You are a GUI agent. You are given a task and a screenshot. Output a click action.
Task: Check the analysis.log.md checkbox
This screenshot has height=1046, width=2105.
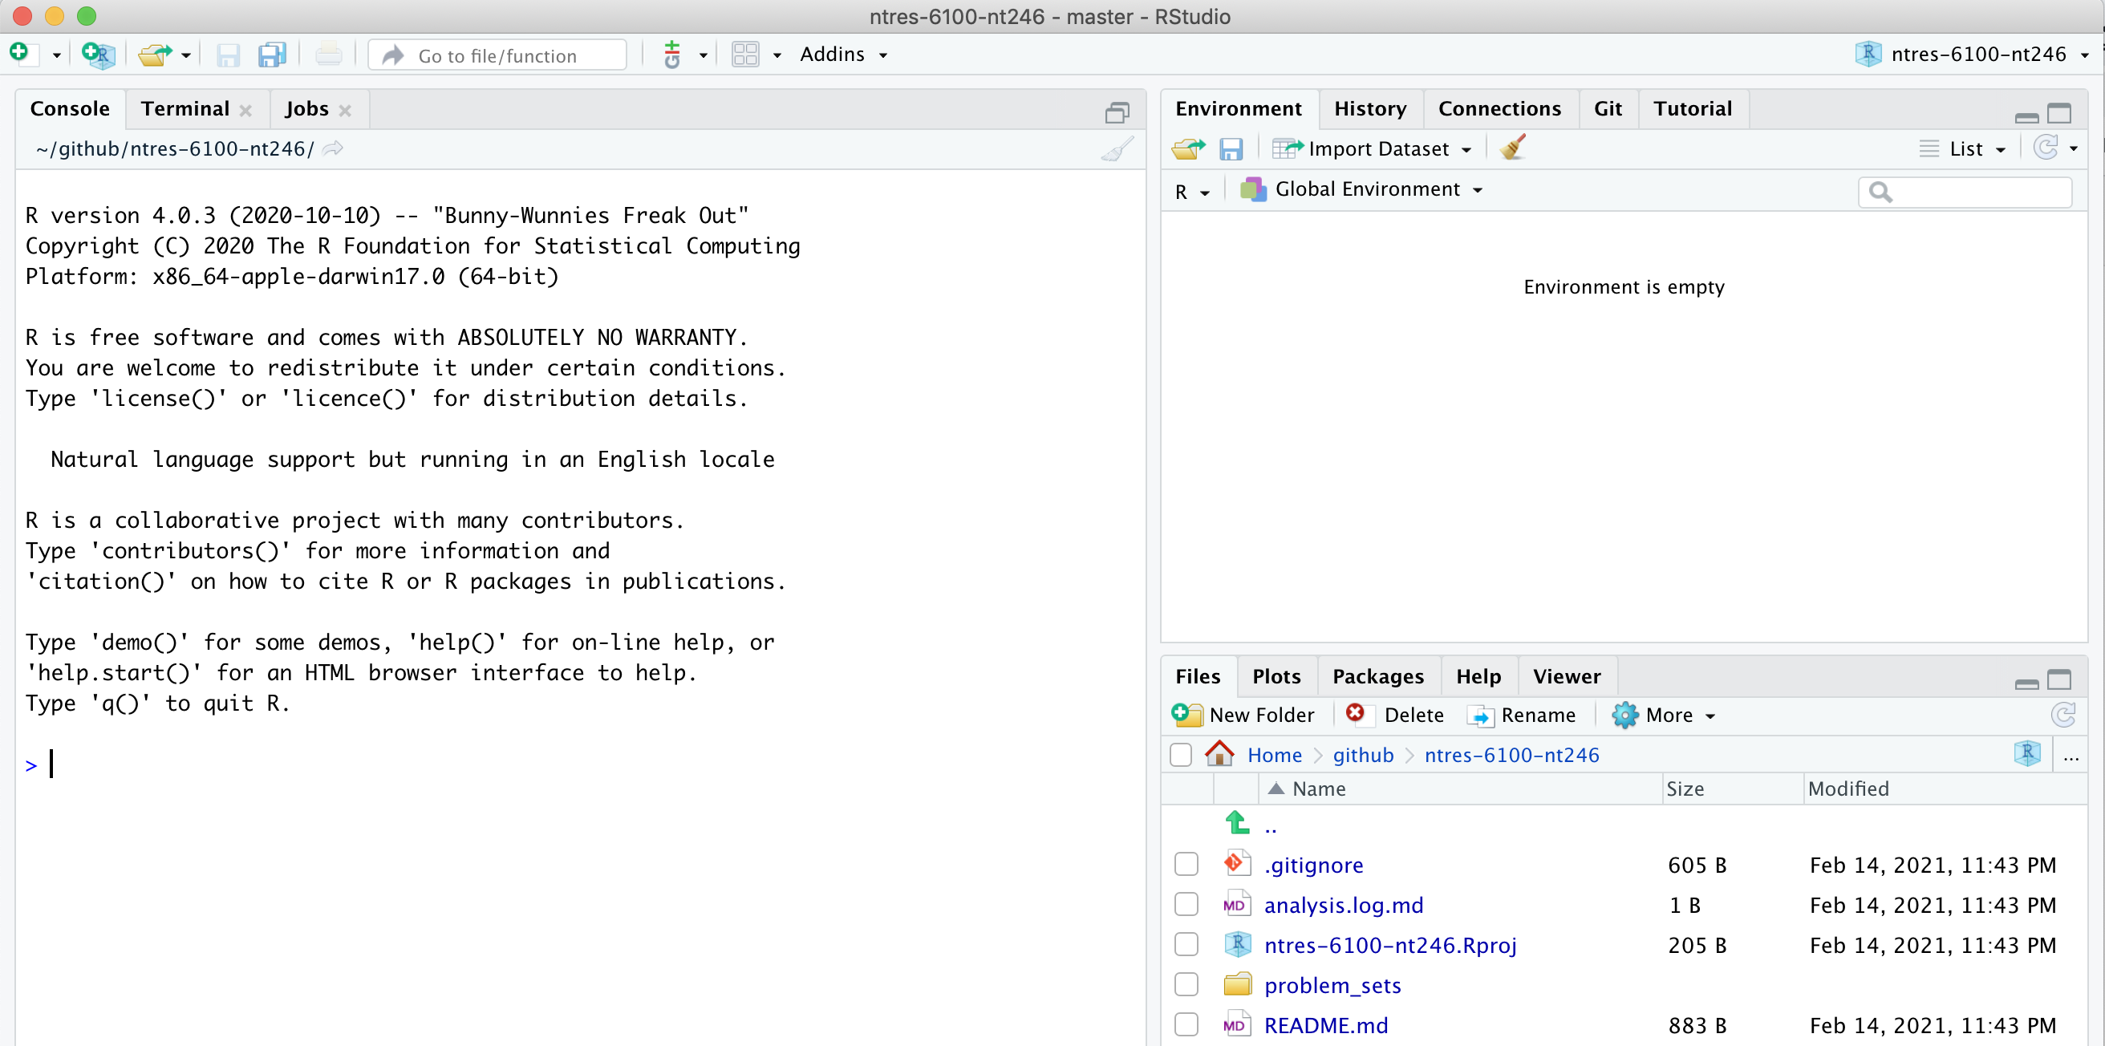[x=1186, y=904]
